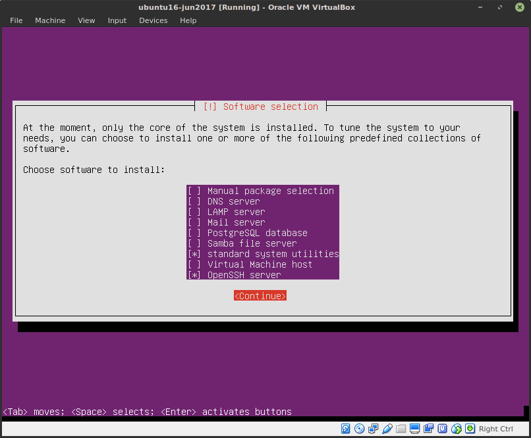Viewport: 531px width, 438px height.
Task: Activate the Continue button
Action: (260, 295)
